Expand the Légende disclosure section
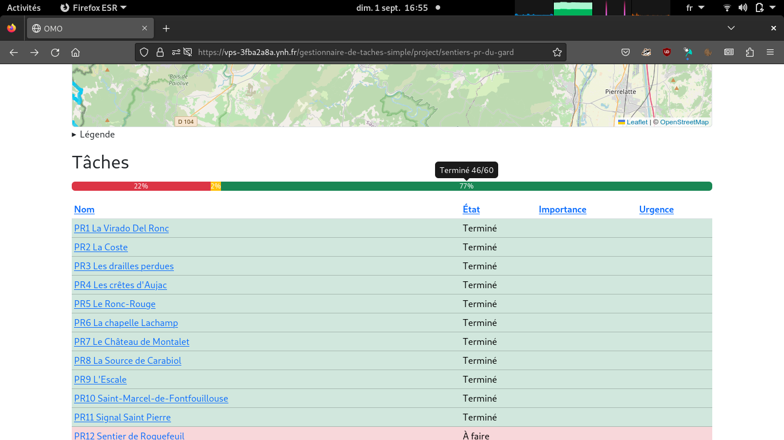 click(94, 135)
